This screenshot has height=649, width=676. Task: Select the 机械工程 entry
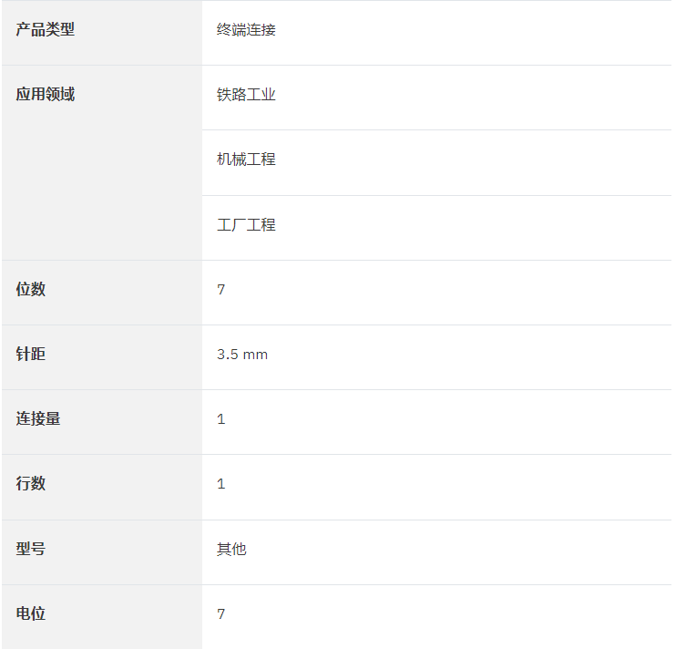(x=246, y=160)
